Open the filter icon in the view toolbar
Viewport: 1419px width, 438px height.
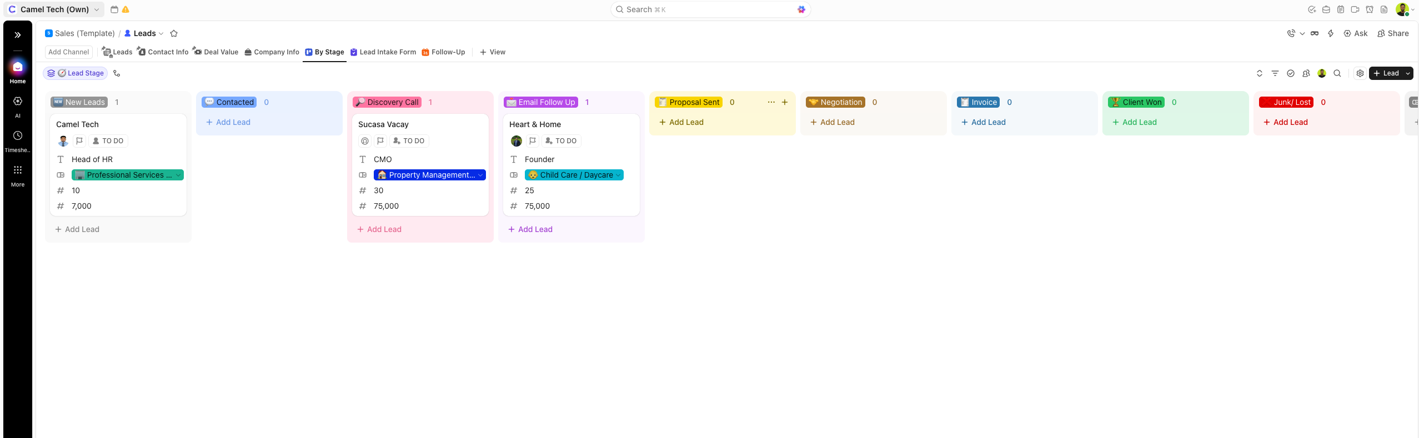[x=1275, y=73]
